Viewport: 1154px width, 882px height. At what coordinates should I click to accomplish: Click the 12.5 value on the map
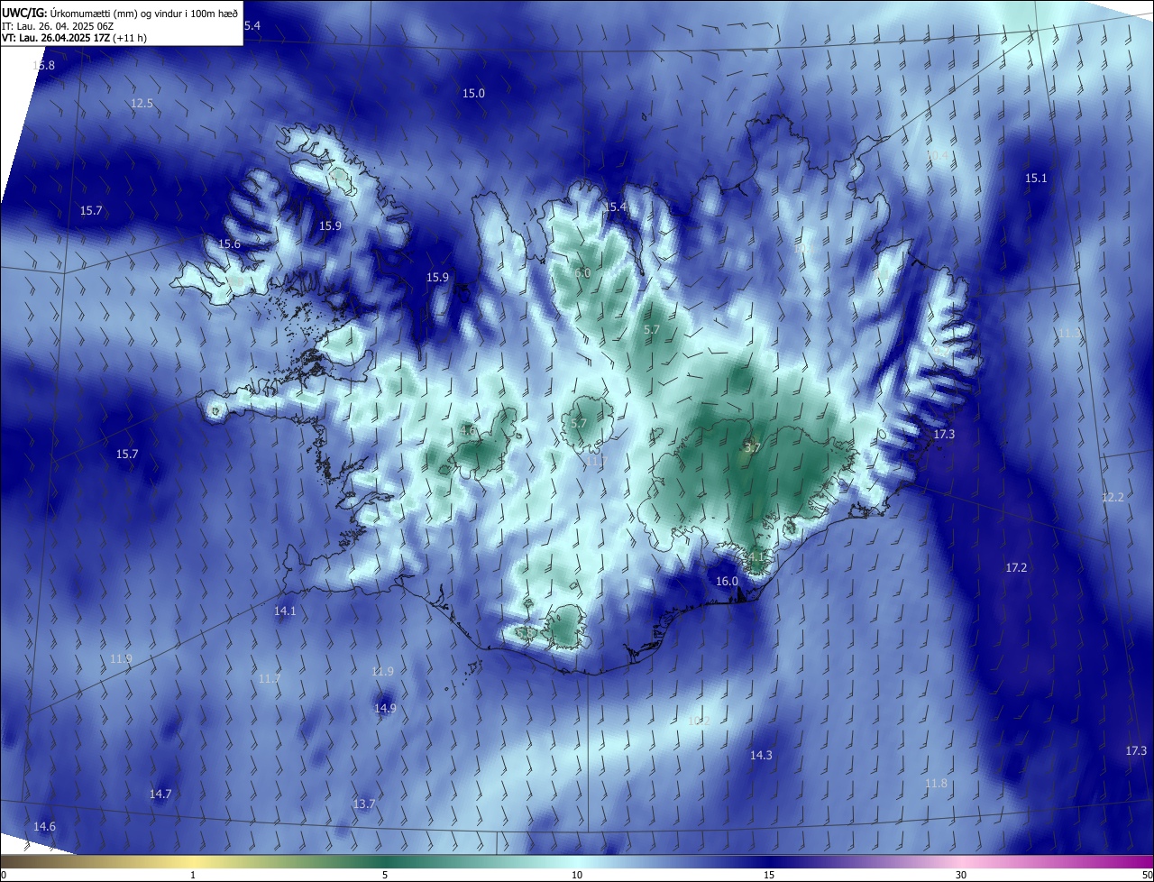142,104
